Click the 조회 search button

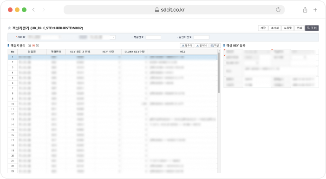tap(312, 28)
